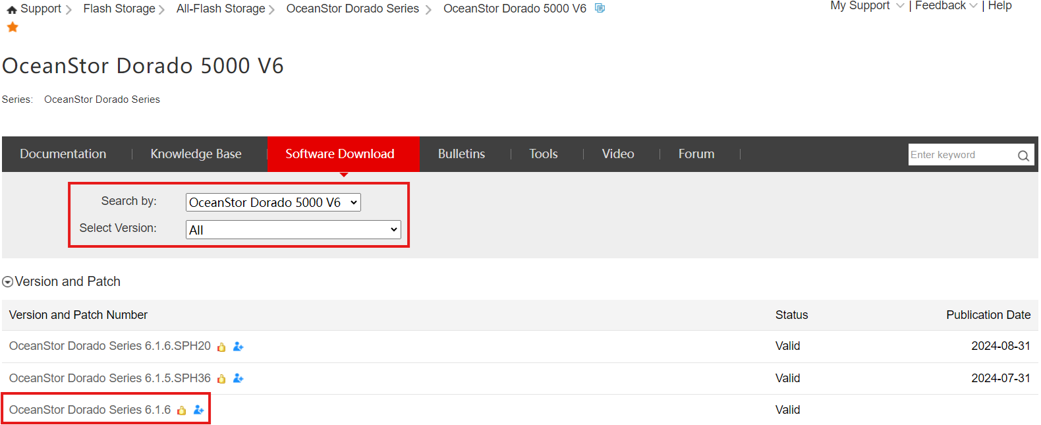The width and height of the screenshot is (1041, 425).
Task: Click the Publication Date column header
Action: tap(988, 315)
